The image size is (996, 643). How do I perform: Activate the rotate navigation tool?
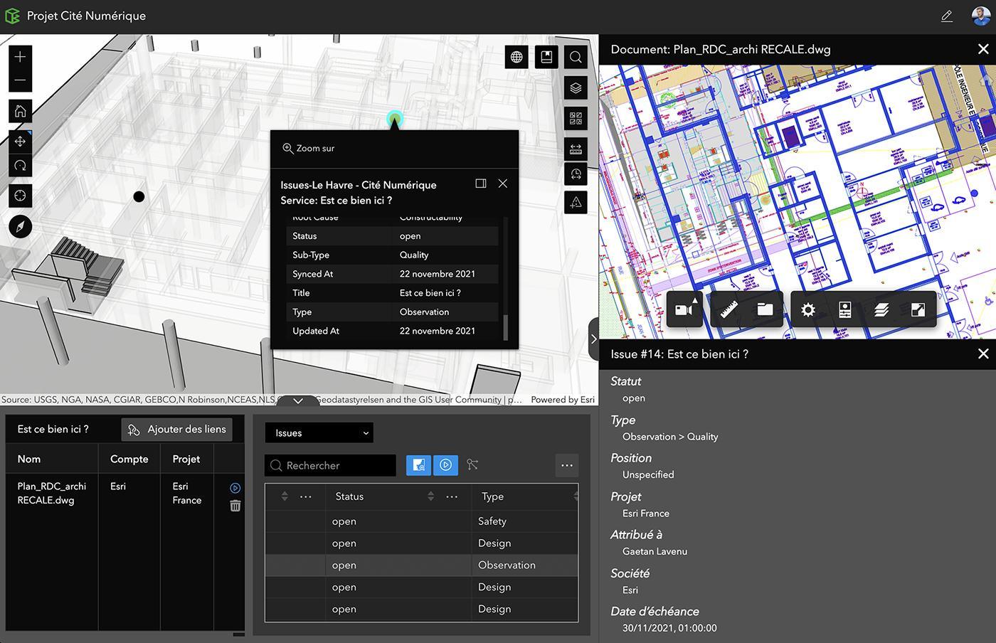click(20, 165)
